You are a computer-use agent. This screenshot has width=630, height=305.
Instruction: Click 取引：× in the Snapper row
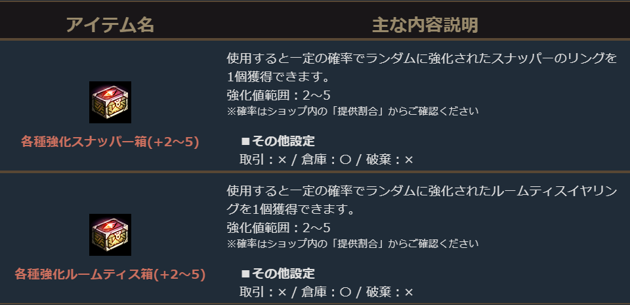[263, 159]
